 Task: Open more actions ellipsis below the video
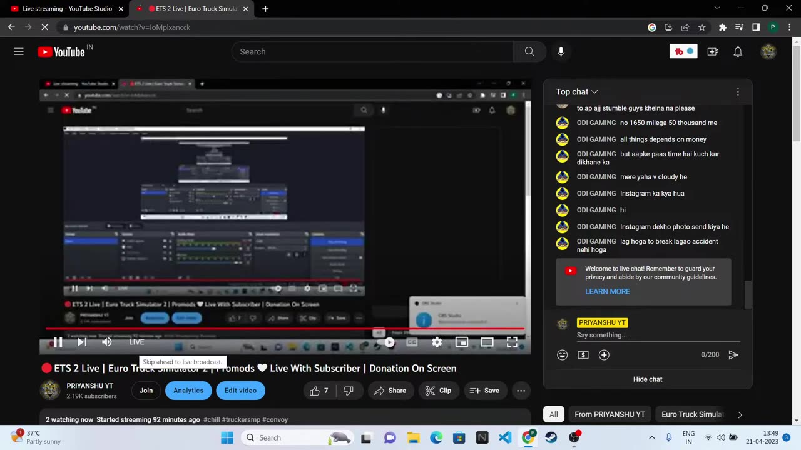click(521, 391)
